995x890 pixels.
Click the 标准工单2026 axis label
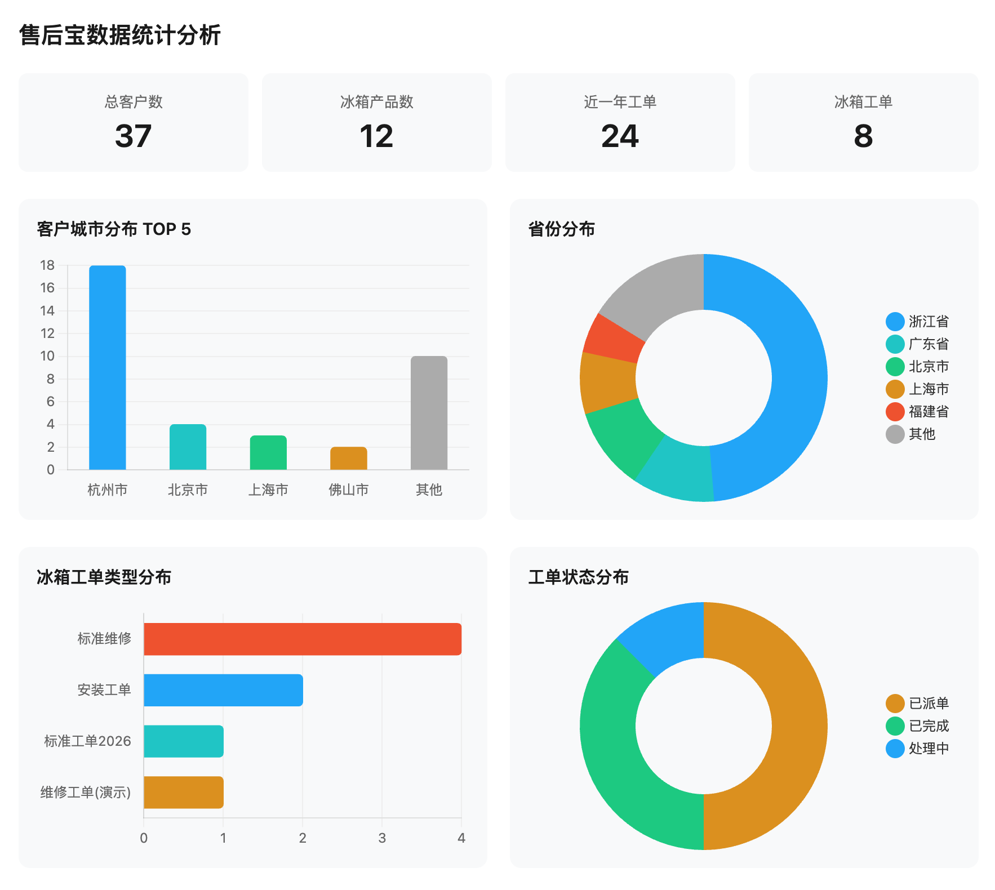coord(88,741)
